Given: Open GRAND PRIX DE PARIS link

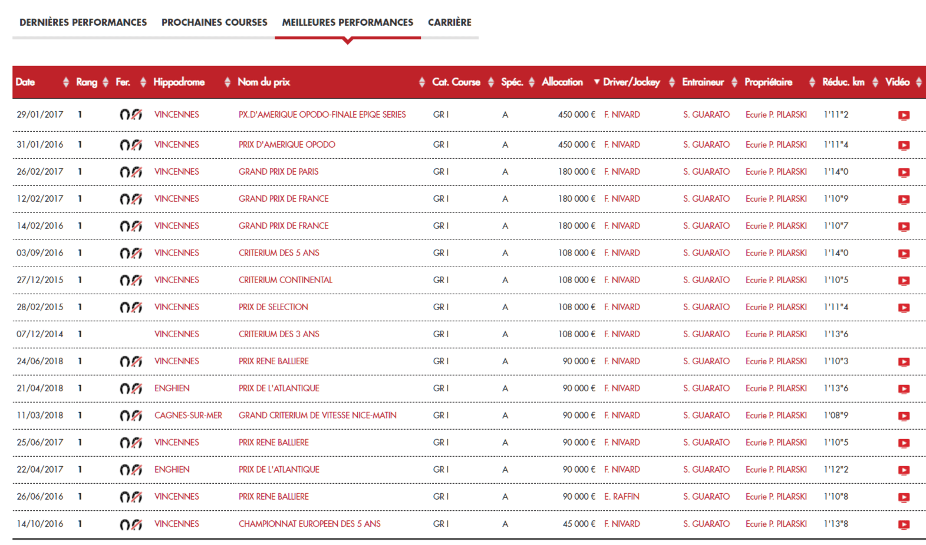Looking at the screenshot, I should point(278,172).
